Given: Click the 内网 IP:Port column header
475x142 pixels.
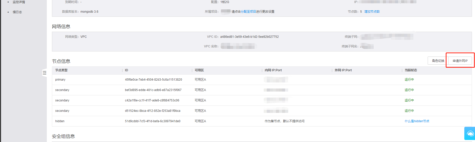Looking at the screenshot, I should click(273, 70).
